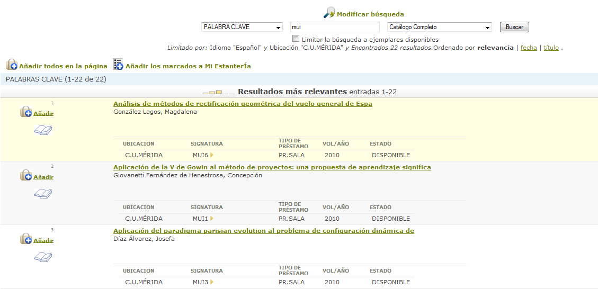Expand the MUI1 signature arrow
Image resolution: width=598 pixels, height=289 pixels.
point(212,219)
